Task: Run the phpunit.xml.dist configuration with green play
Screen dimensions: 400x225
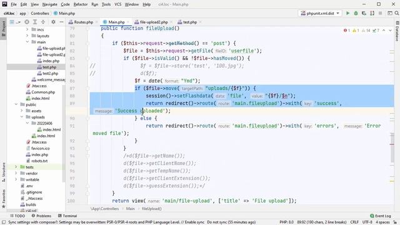Action: pyautogui.click(x=347, y=13)
